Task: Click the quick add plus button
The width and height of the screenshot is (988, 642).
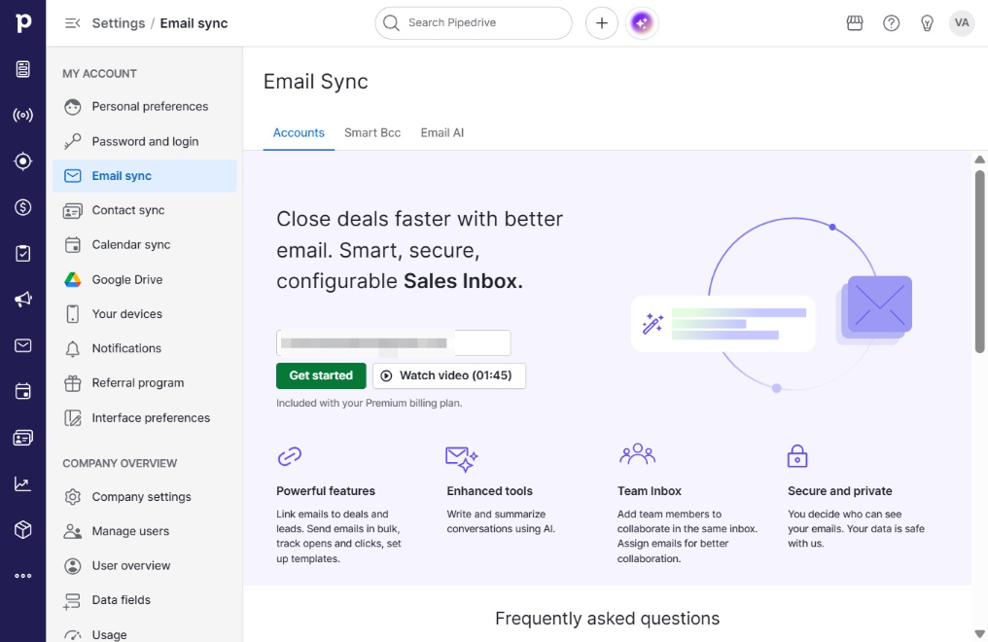Action: 602,23
